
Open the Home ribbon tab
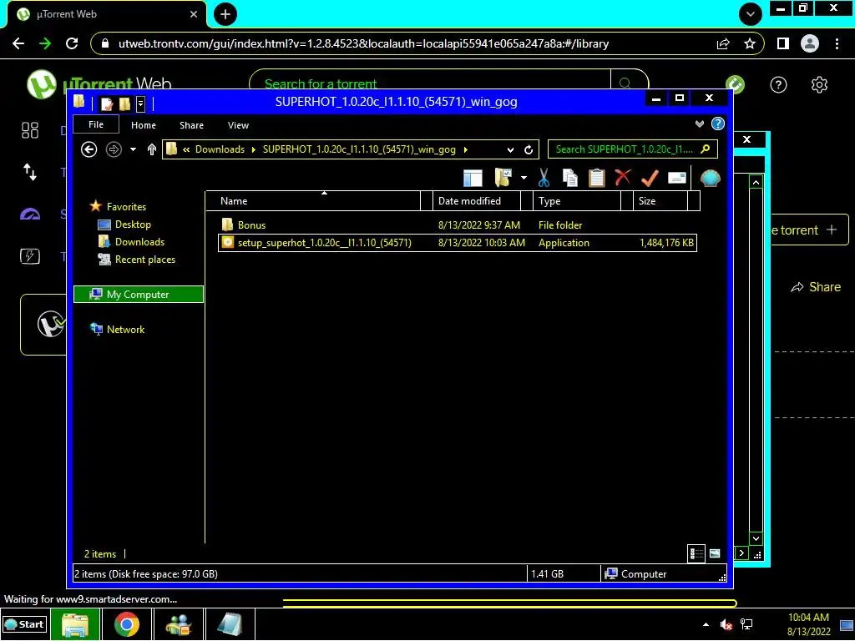(x=144, y=125)
